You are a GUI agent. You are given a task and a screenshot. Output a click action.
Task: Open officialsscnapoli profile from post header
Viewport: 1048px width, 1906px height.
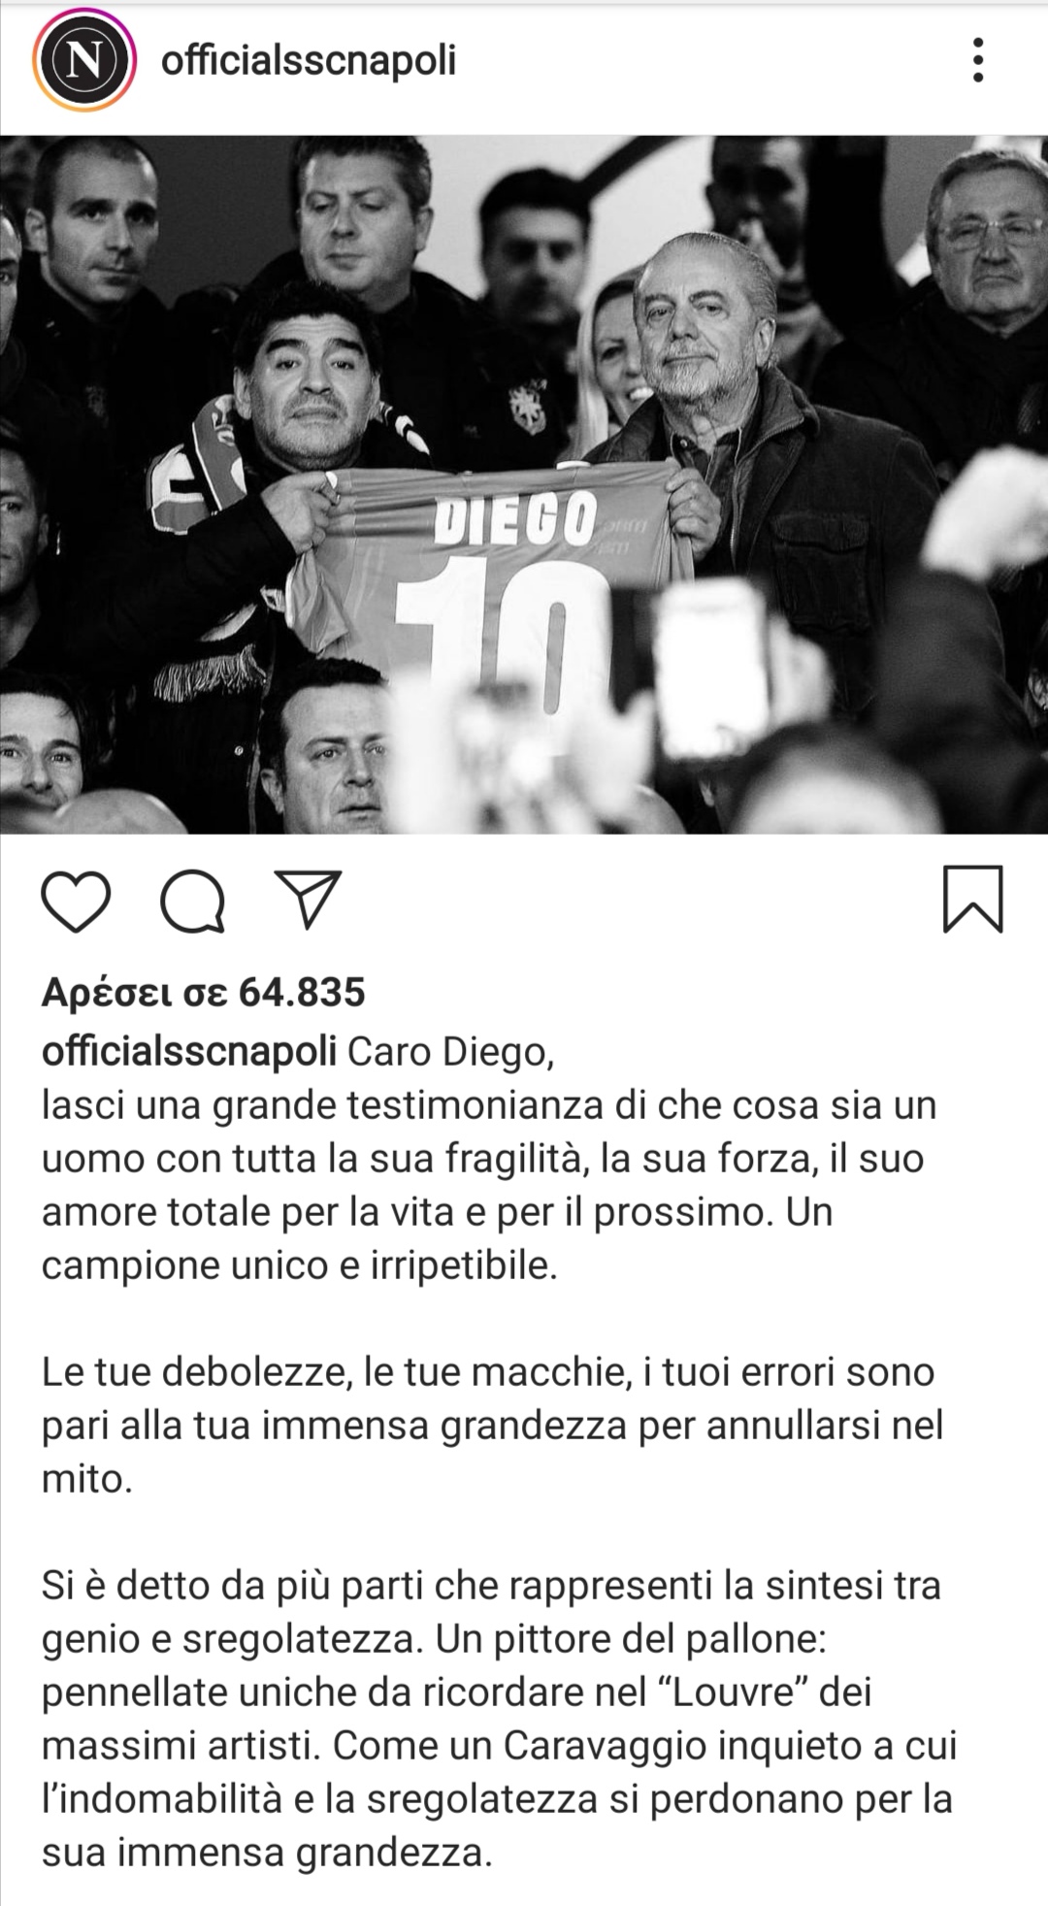coord(309,60)
